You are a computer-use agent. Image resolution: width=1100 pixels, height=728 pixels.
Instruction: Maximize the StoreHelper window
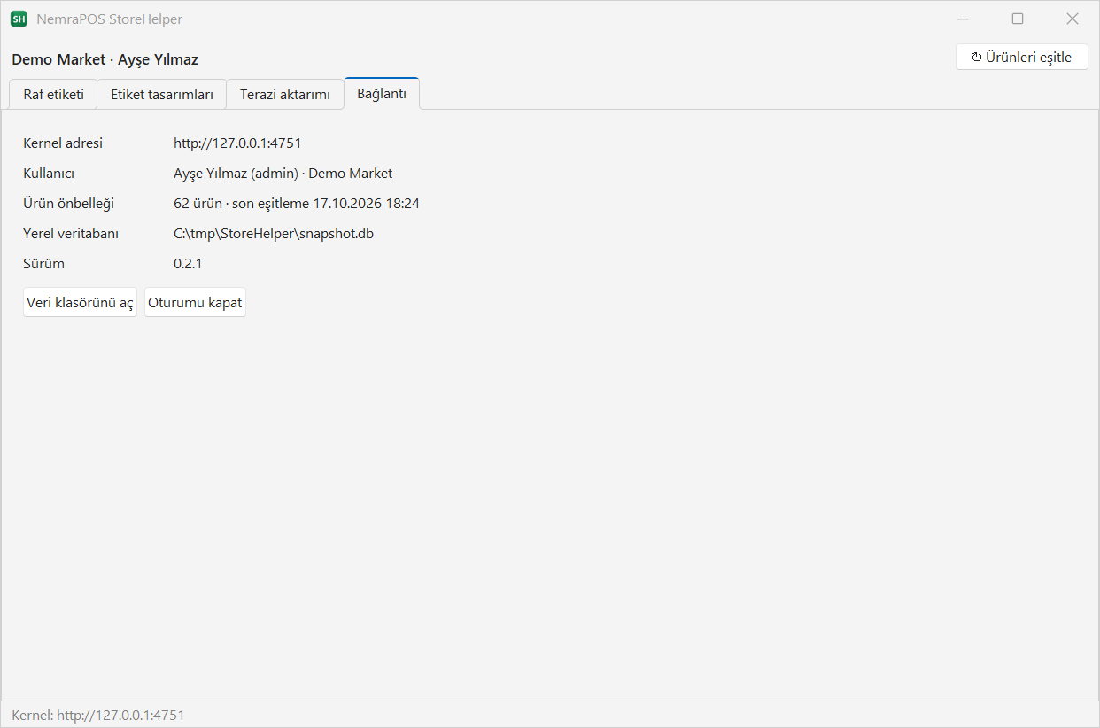(1018, 19)
